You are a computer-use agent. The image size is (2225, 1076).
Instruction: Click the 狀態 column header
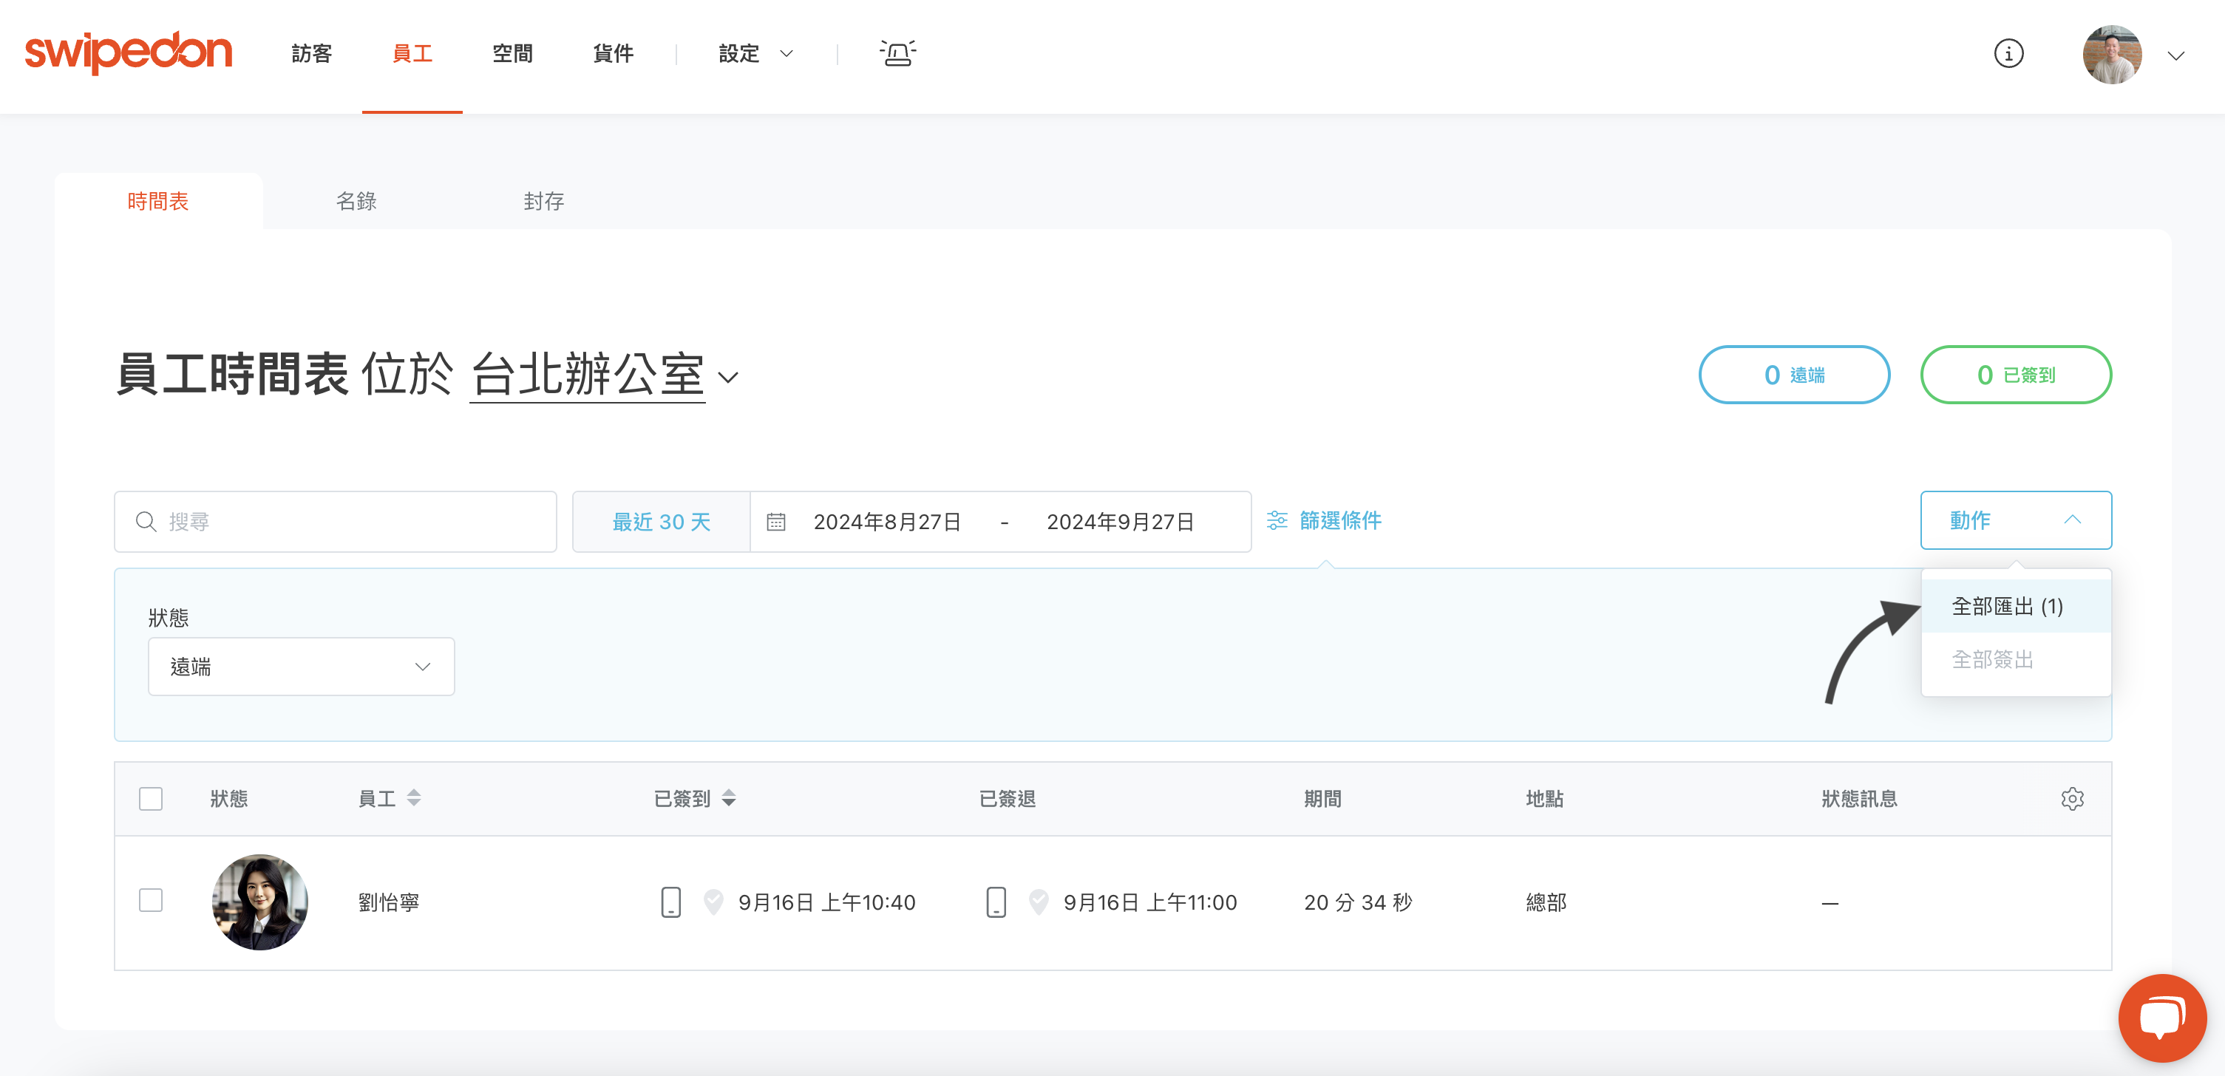(x=229, y=799)
